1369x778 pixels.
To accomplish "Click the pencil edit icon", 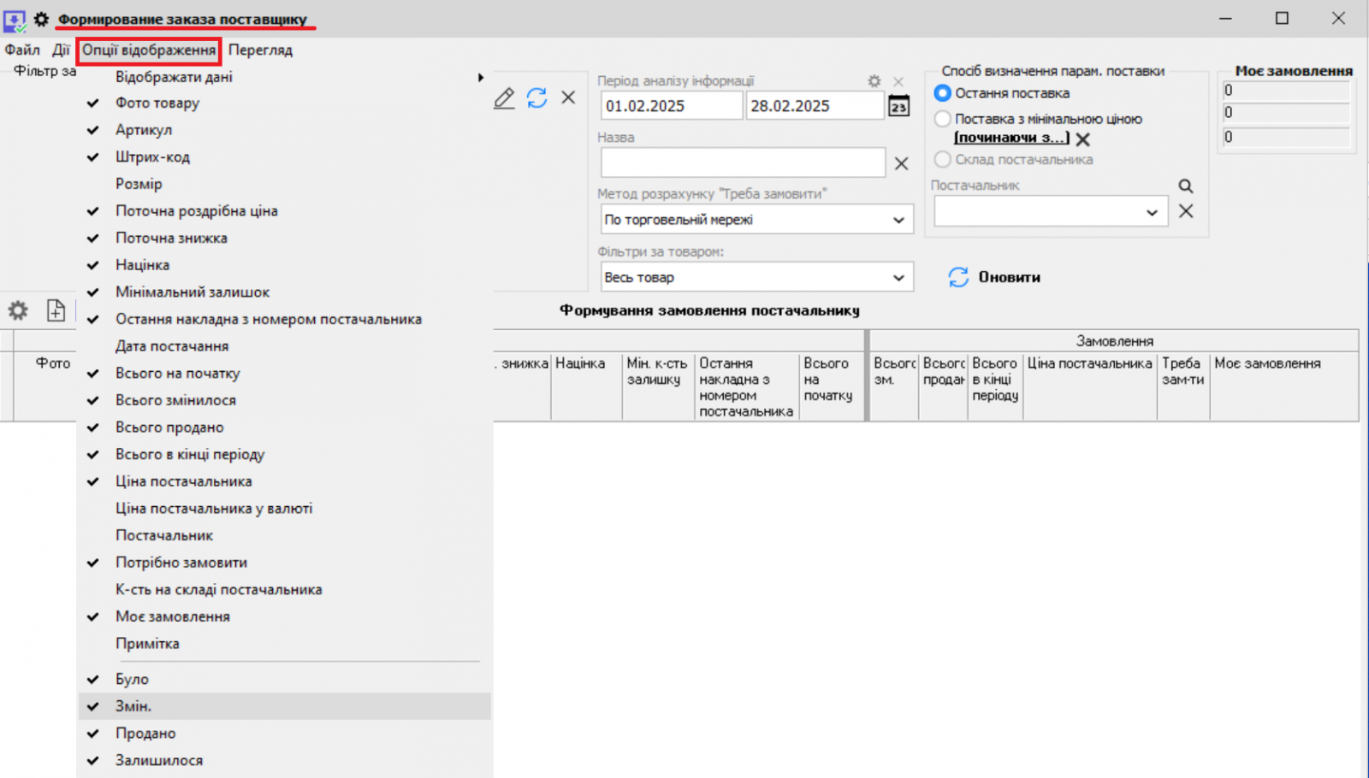I will pyautogui.click(x=504, y=98).
